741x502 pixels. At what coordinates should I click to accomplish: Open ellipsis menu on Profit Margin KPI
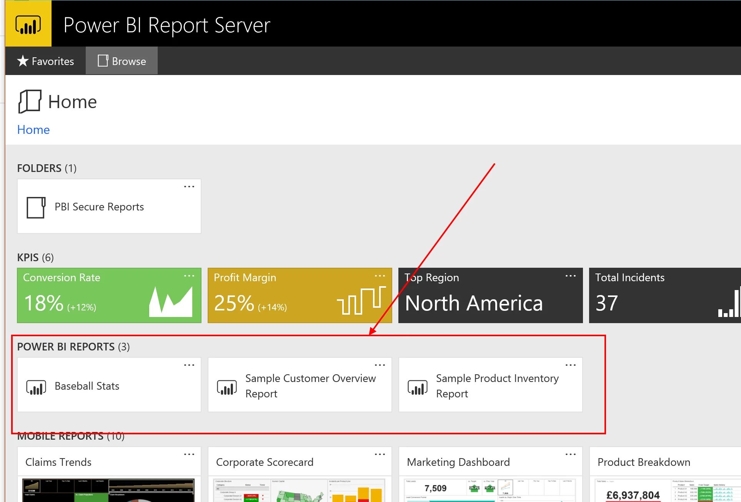coord(380,276)
